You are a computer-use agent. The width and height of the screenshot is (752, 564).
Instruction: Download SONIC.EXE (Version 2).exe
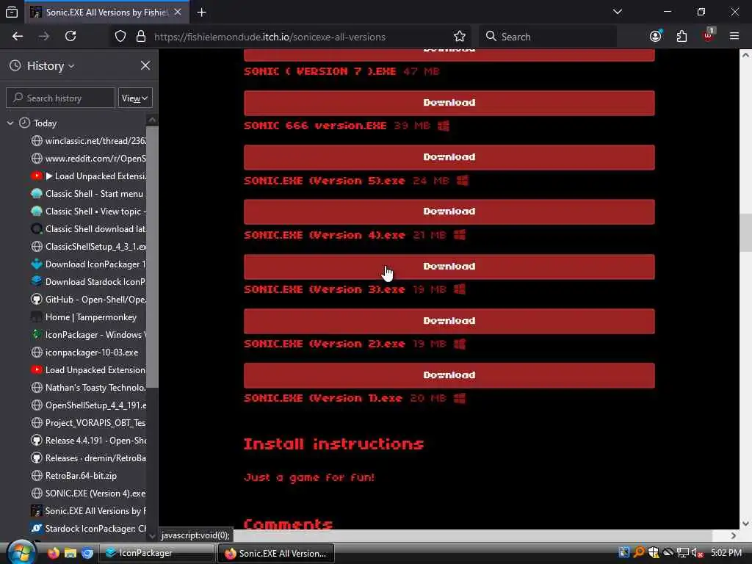pos(449,321)
